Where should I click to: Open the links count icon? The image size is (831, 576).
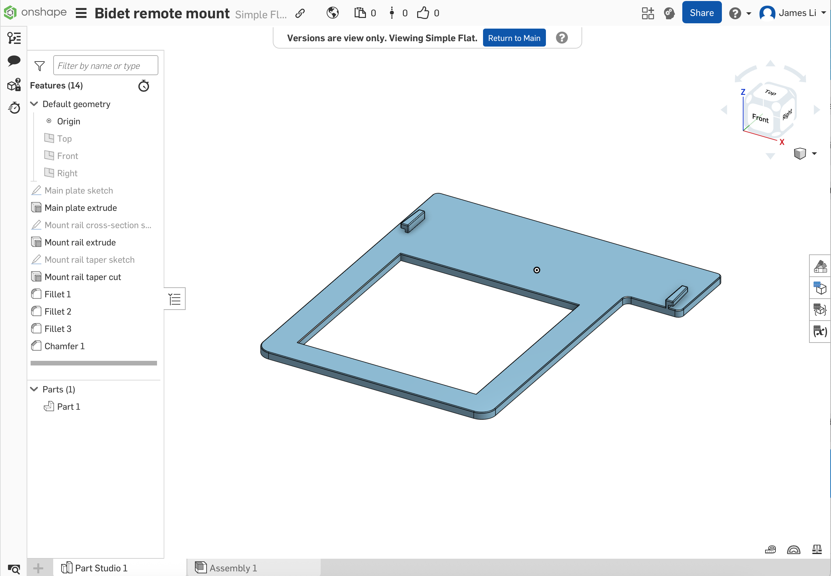pos(392,13)
